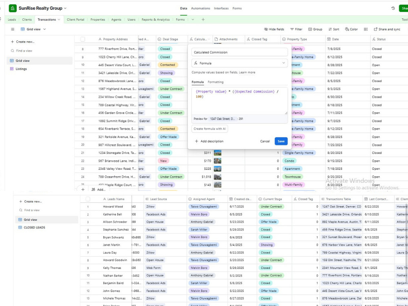Open the Formula field type dropdown
The image size is (408, 306).
tap(239, 63)
